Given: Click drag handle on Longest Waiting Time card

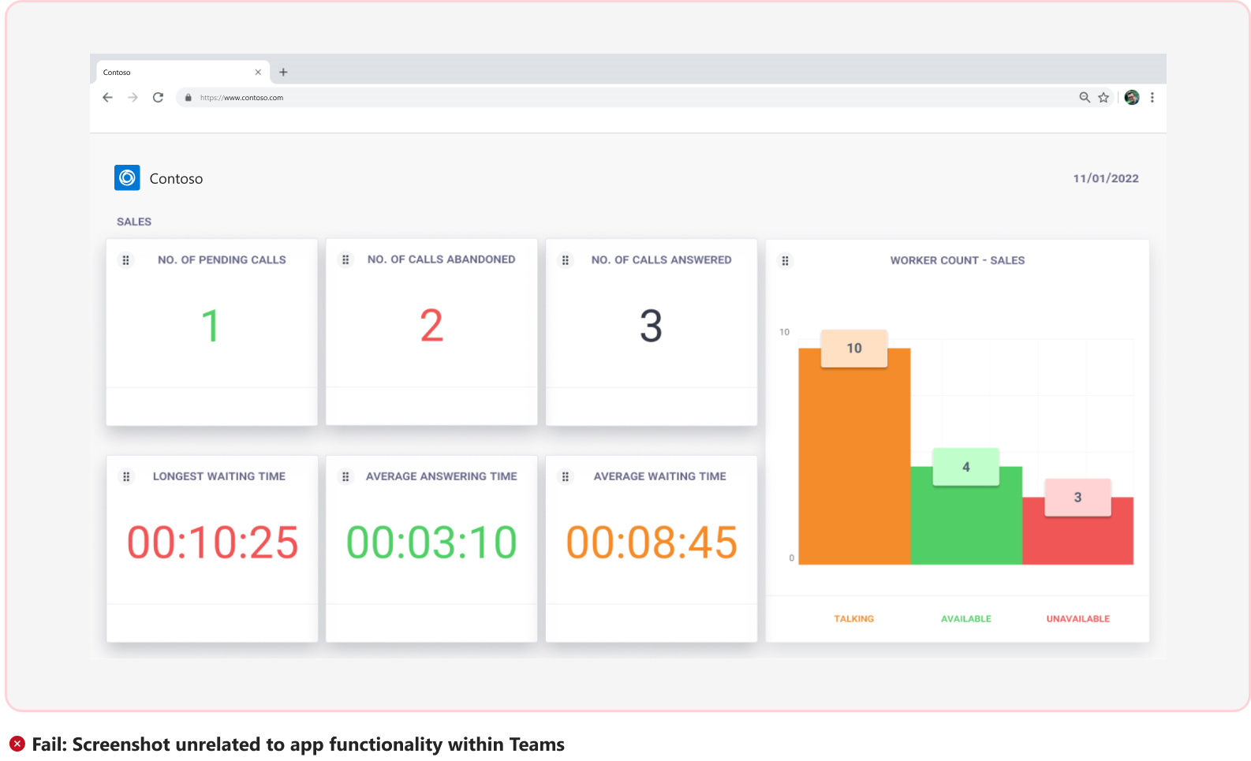Looking at the screenshot, I should tap(126, 477).
